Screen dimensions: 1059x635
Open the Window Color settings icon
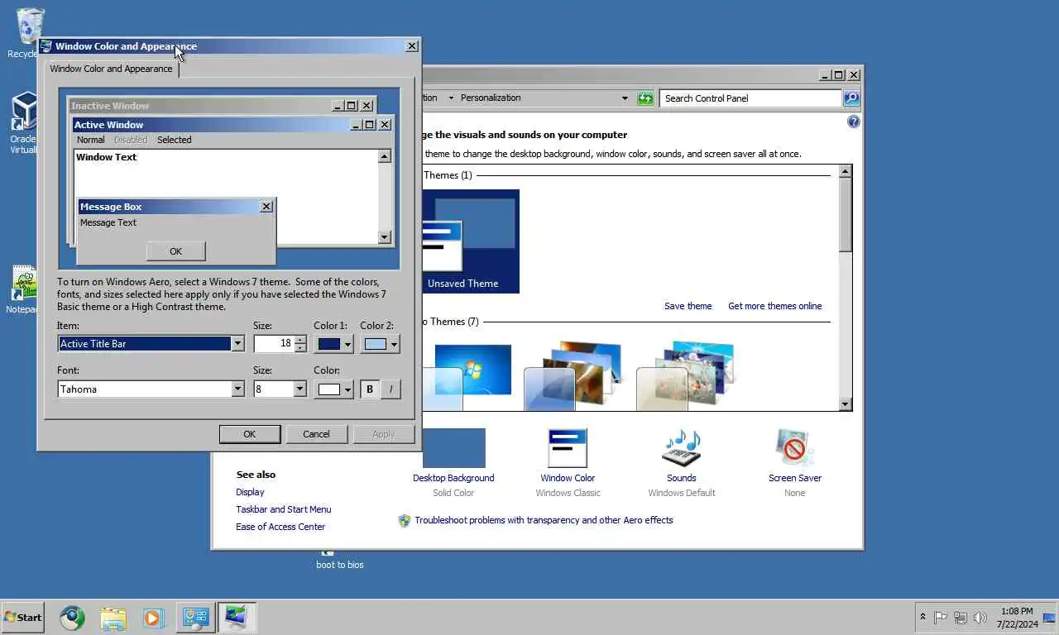click(568, 448)
